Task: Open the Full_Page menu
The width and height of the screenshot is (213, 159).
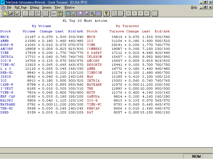Action: (21, 7)
